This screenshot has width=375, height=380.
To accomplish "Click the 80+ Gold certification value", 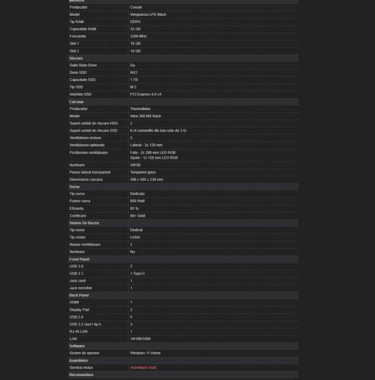I will pyautogui.click(x=137, y=216).
